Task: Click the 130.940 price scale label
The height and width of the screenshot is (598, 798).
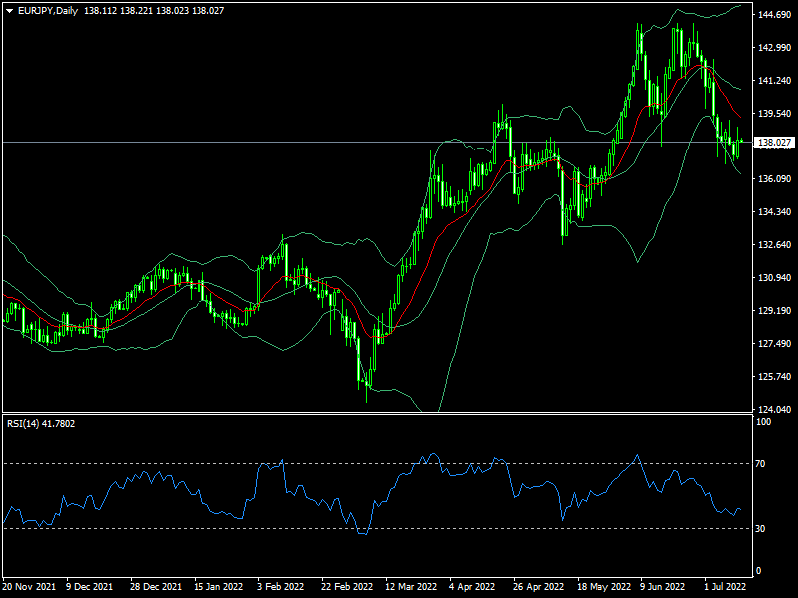Action: [x=775, y=278]
